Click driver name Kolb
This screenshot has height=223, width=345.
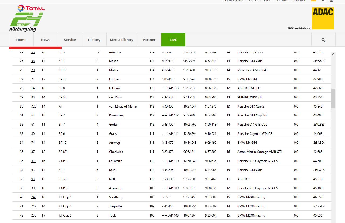pyautogui.click(x=112, y=170)
